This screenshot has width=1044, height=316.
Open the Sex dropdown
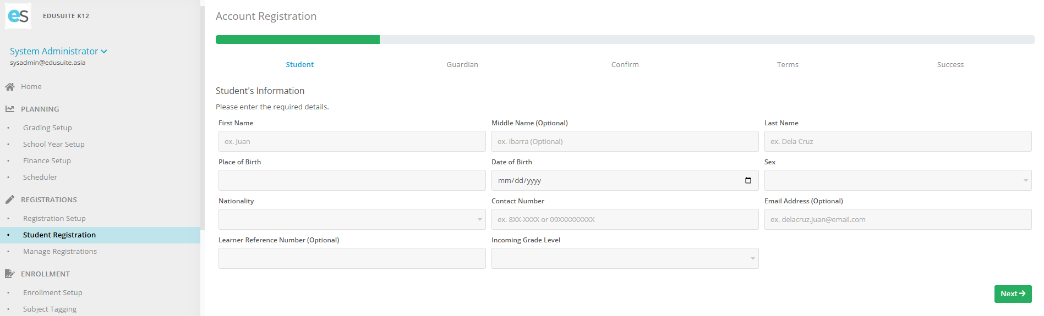[897, 180]
